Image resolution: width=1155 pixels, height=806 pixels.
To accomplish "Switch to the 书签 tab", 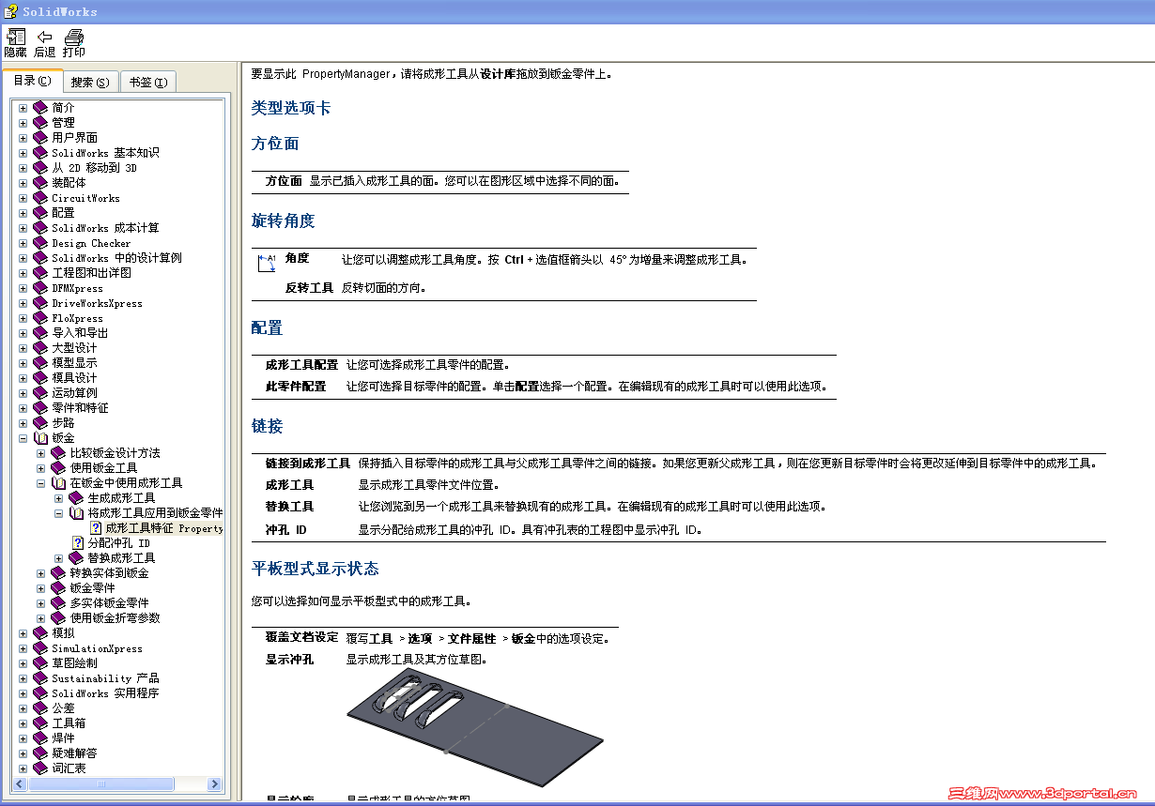I will (x=147, y=83).
